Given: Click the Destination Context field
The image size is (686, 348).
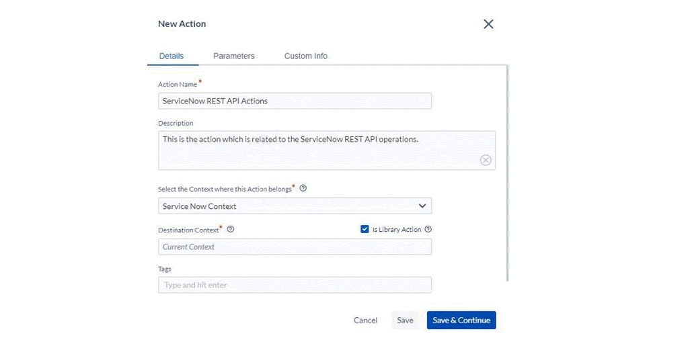Looking at the screenshot, I should click(x=295, y=247).
